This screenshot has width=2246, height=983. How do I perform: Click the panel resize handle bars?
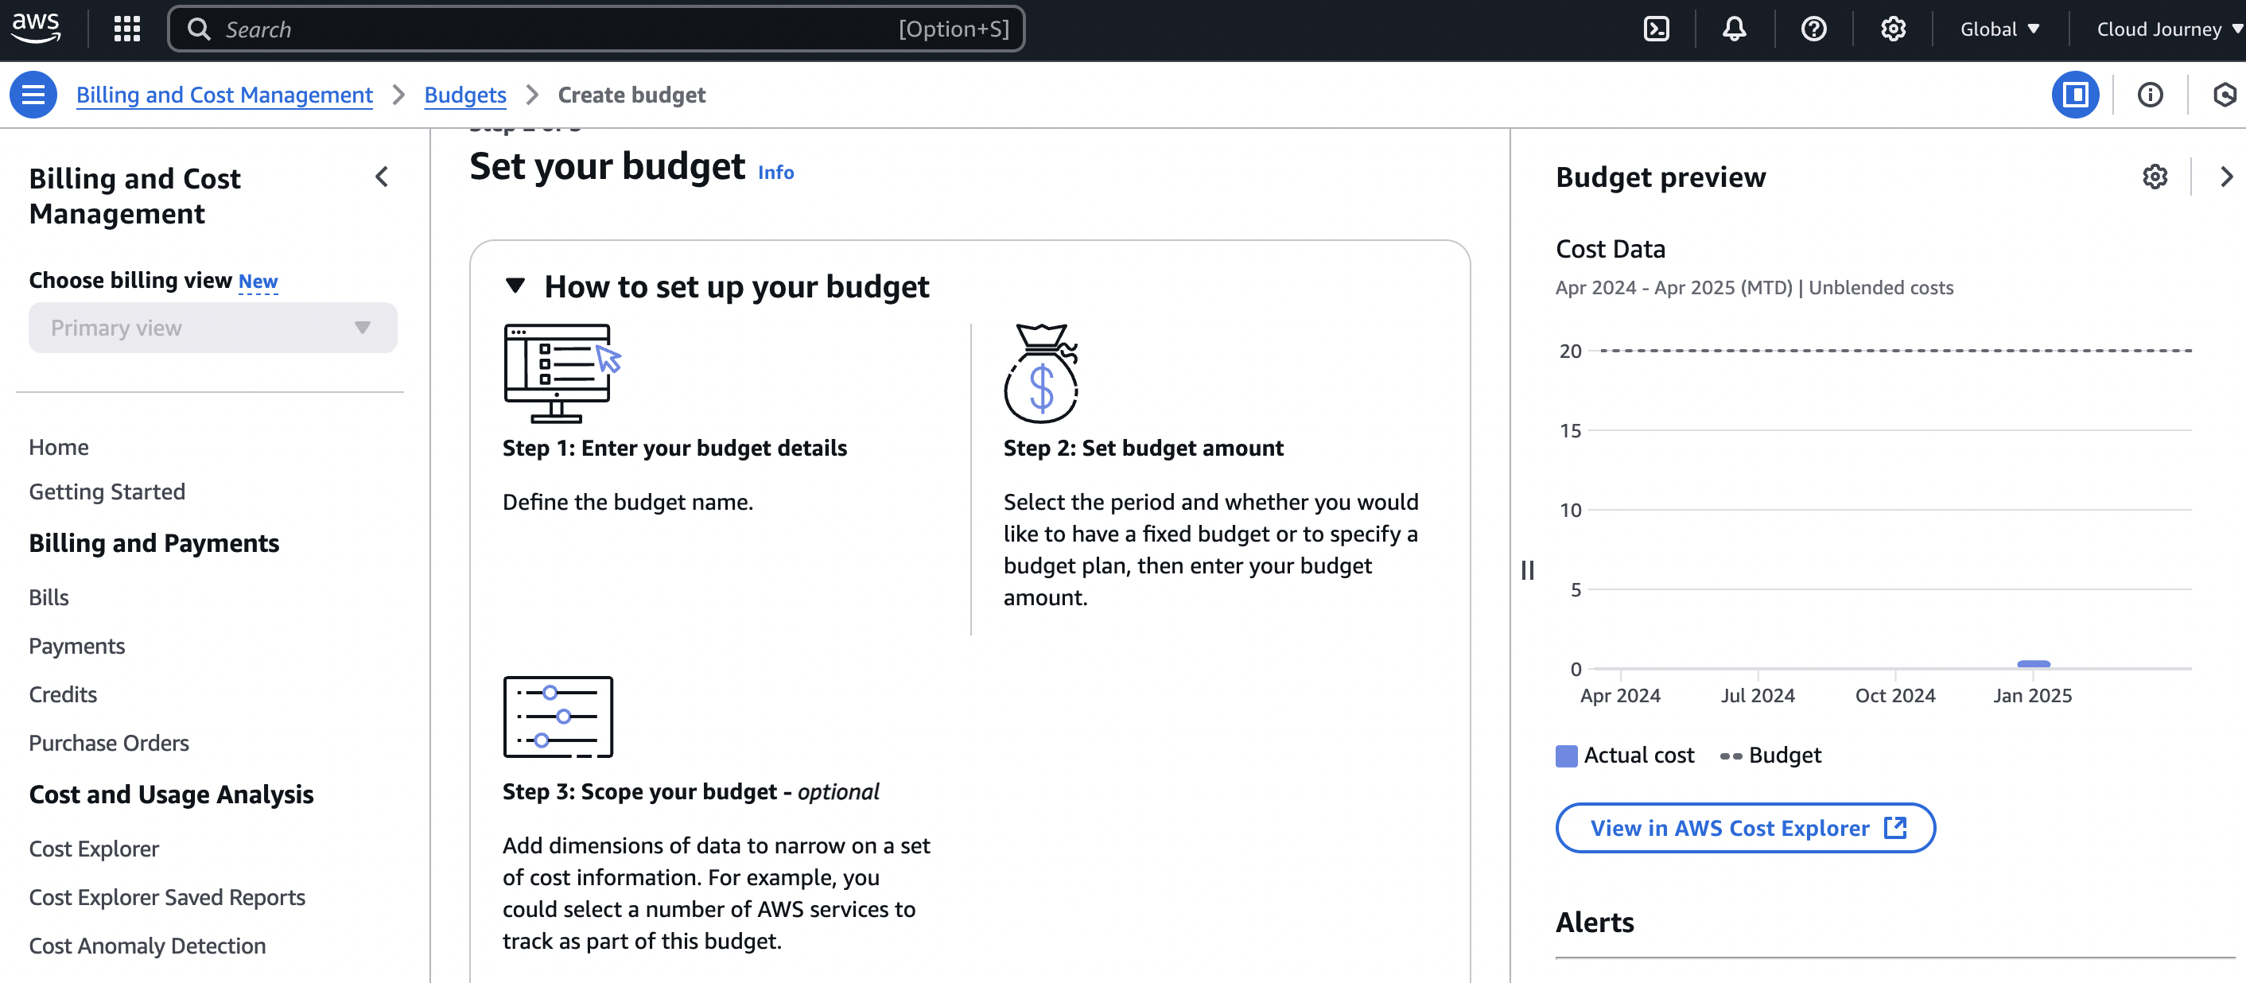coord(1528,569)
